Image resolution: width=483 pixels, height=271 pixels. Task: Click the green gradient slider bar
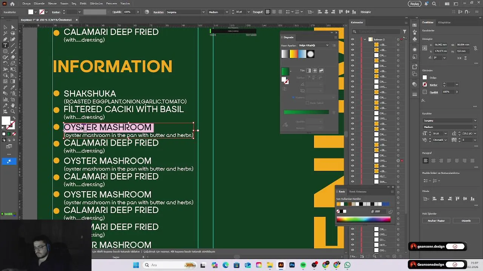coord(306,112)
